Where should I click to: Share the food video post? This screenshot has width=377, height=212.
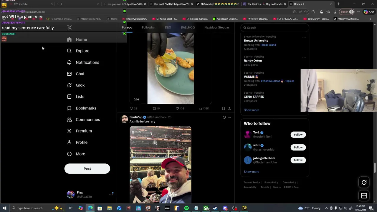pyautogui.click(x=229, y=108)
